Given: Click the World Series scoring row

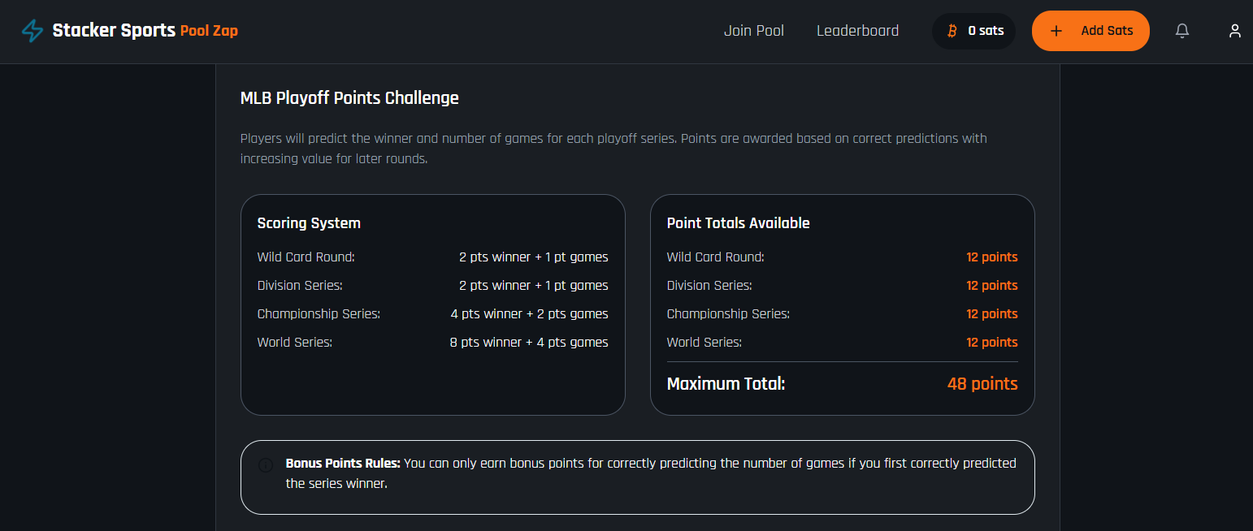Looking at the screenshot, I should click(432, 343).
